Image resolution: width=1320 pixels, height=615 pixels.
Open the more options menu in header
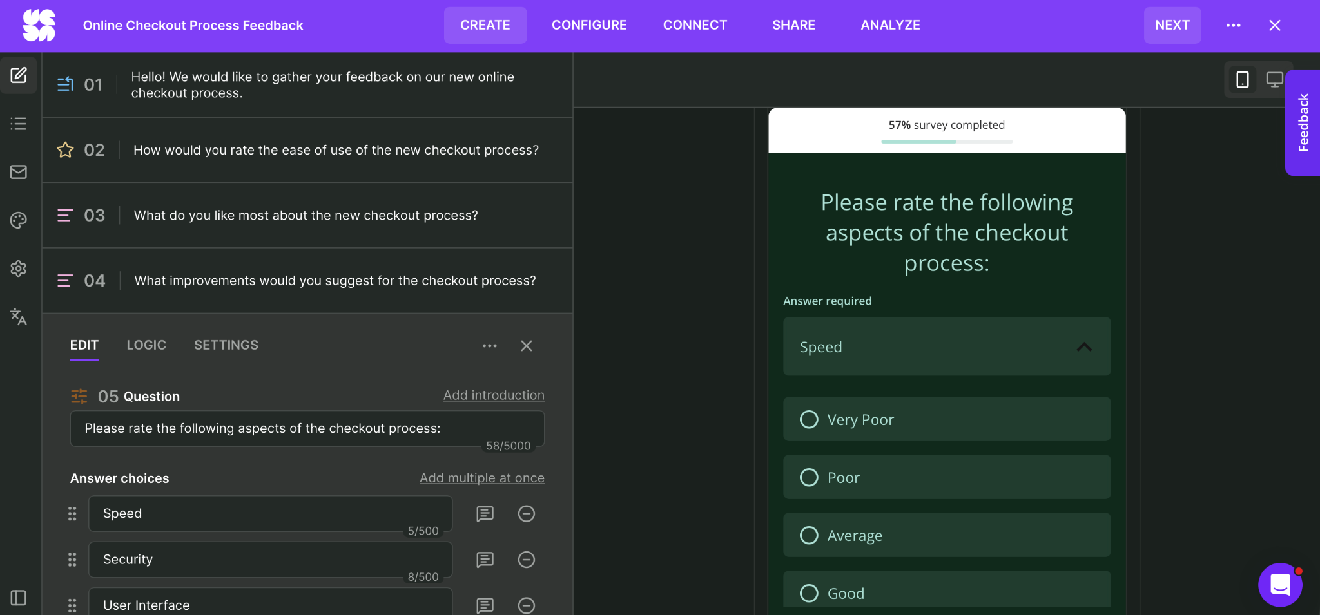(1234, 25)
